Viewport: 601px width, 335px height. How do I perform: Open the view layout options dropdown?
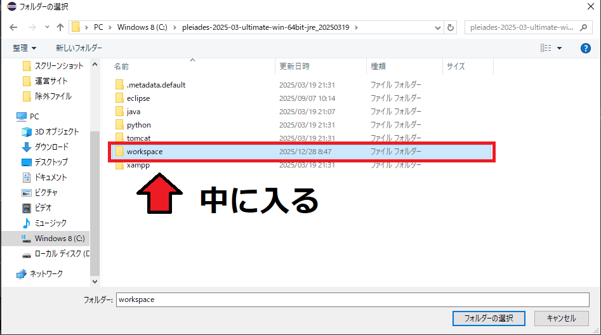559,48
